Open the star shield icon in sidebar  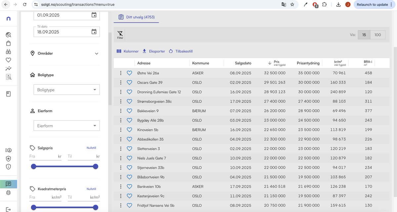click(x=9, y=158)
